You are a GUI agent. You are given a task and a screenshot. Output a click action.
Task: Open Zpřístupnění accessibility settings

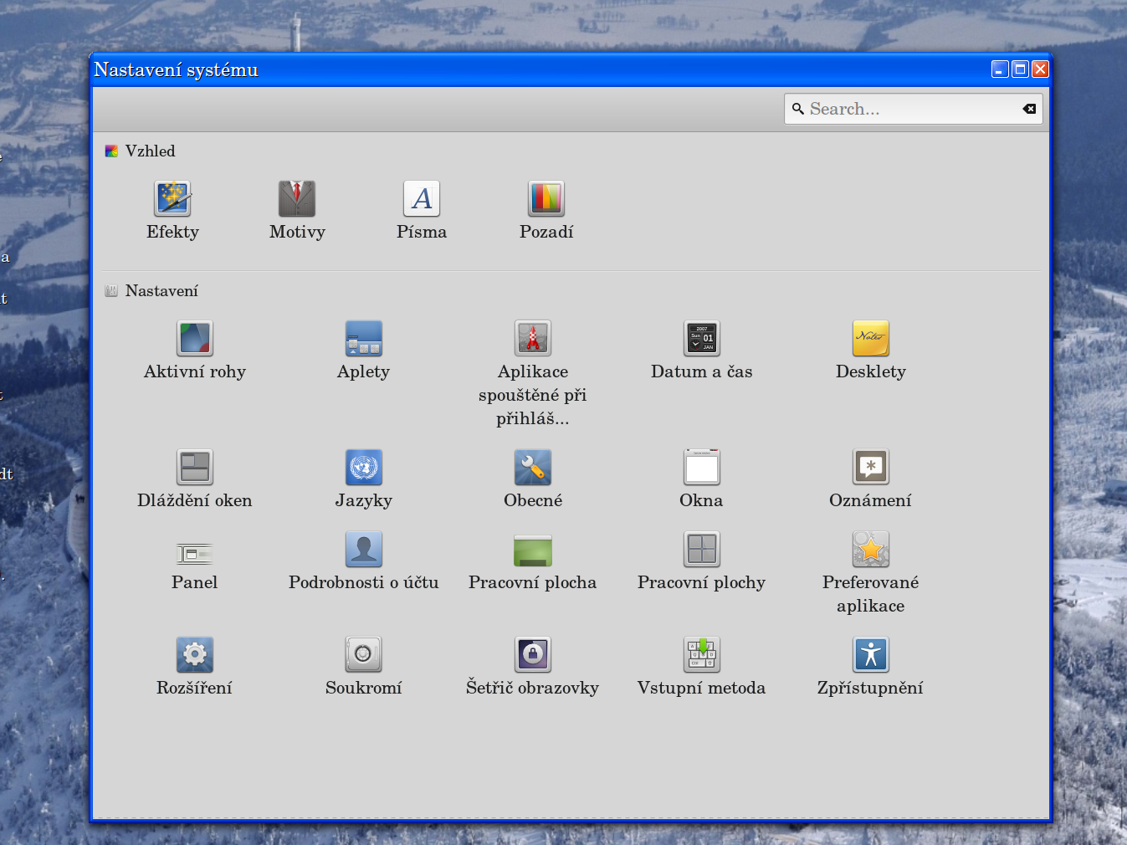pyautogui.click(x=871, y=655)
